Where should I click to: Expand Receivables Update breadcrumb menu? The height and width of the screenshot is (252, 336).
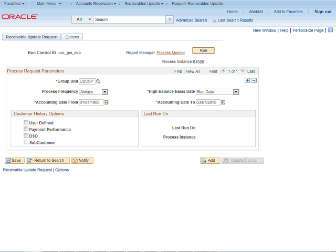coord(144,4)
